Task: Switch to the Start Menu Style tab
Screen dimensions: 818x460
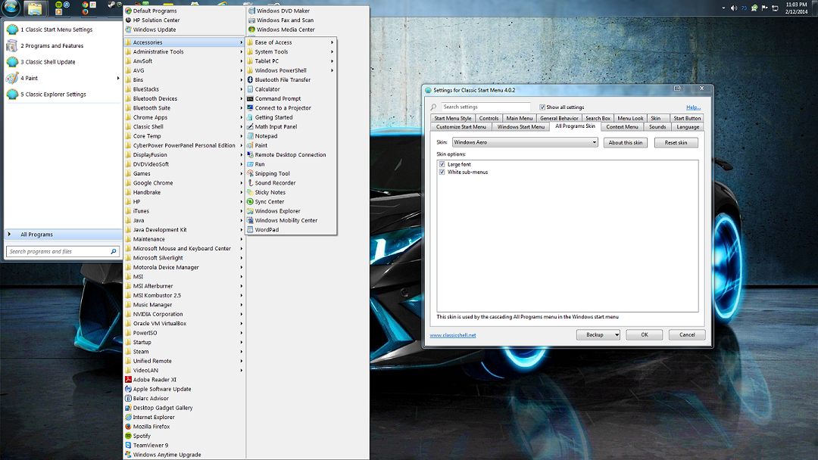Action: pyautogui.click(x=453, y=118)
